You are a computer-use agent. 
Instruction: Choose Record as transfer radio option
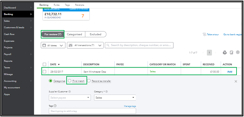click(89, 81)
